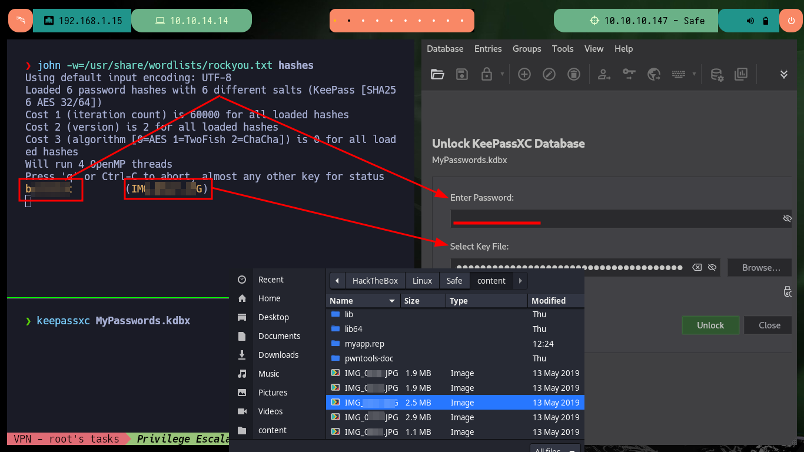Click the Save Database floppy icon

point(462,74)
